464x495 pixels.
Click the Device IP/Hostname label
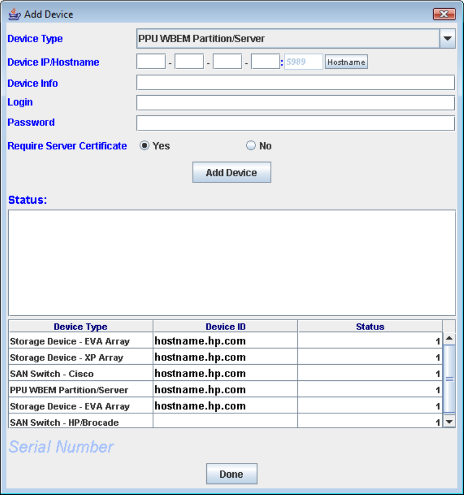point(54,62)
